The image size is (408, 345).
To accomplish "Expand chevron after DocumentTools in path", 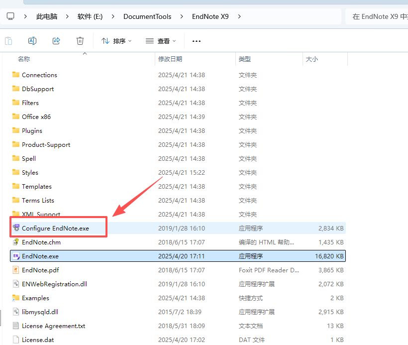I will click(x=182, y=16).
